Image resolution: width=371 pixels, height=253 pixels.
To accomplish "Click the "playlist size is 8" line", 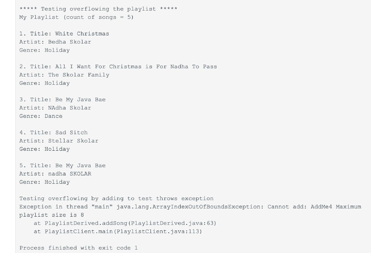I will pos(52,215).
